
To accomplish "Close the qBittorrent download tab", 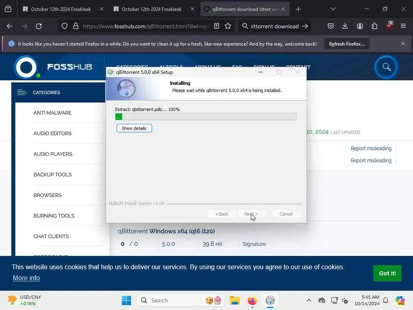I will pos(283,9).
